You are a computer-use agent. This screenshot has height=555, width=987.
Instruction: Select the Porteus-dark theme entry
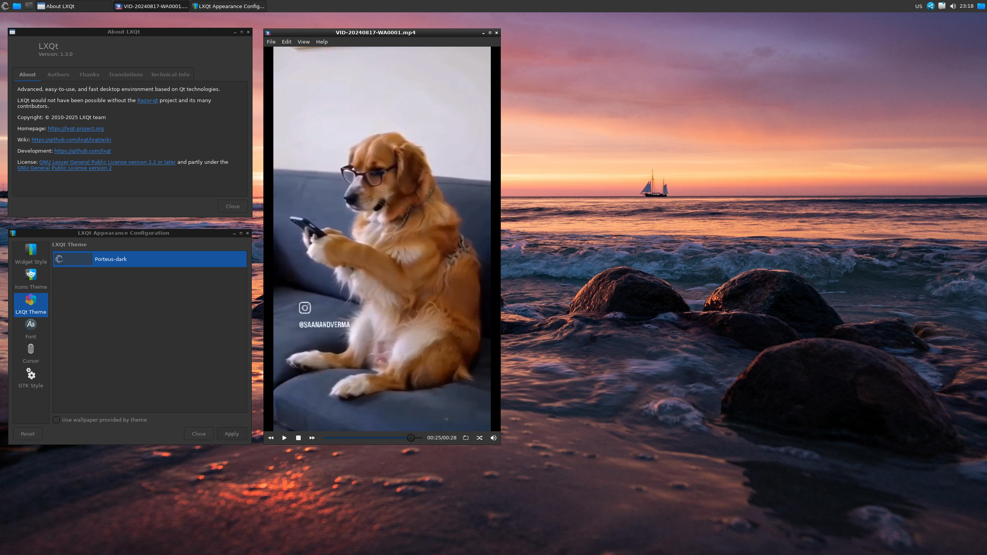coord(150,259)
